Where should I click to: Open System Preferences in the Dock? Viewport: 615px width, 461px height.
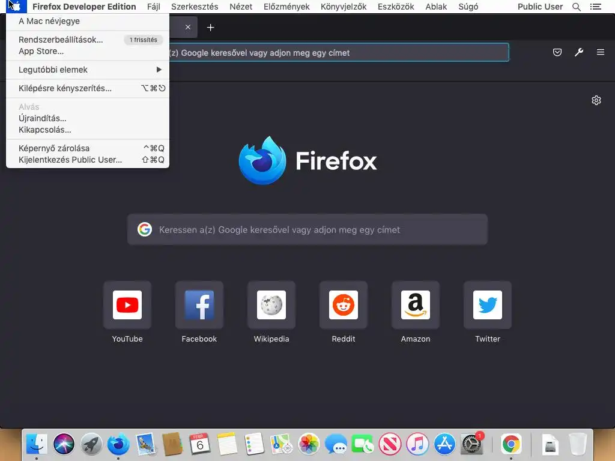tap(471, 444)
